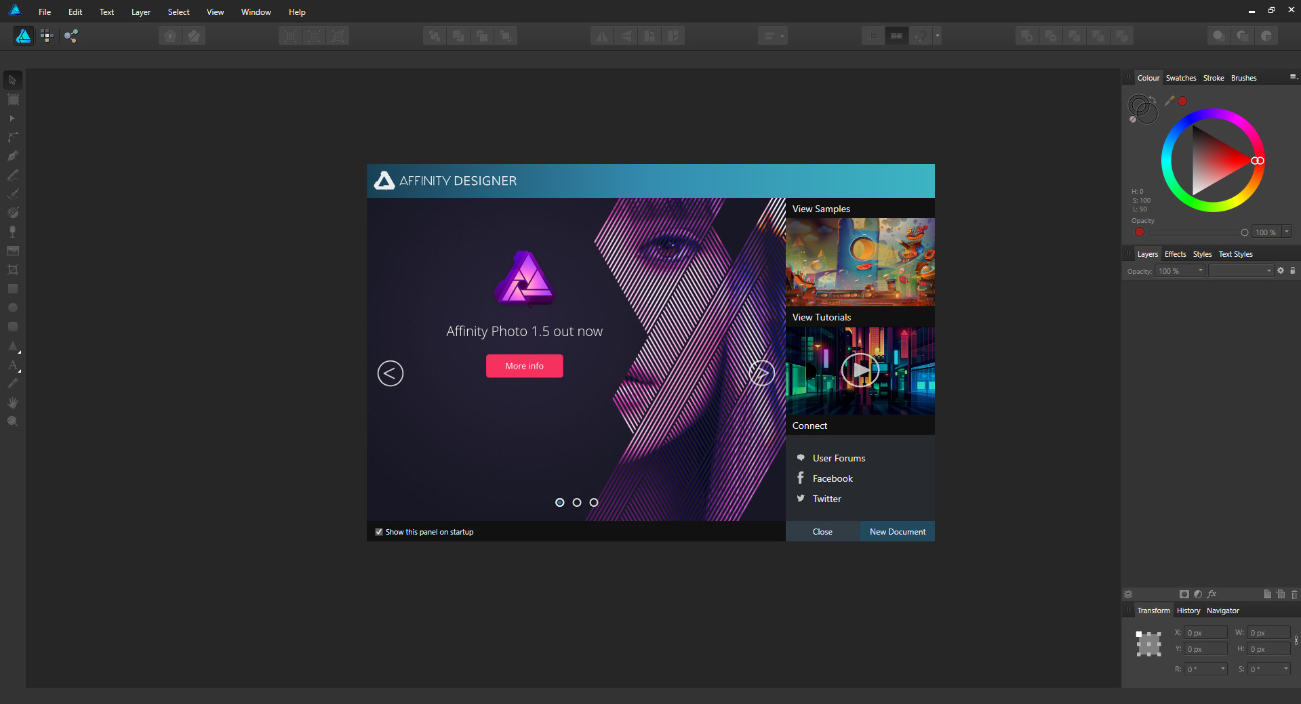Play the View Tutorials video thumbnail
The width and height of the screenshot is (1301, 704).
pyautogui.click(x=860, y=371)
